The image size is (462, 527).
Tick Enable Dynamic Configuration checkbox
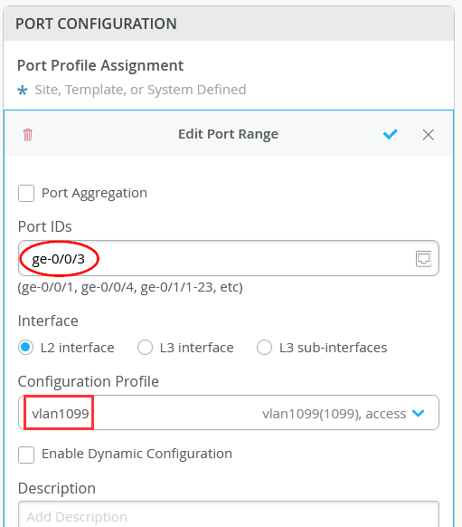pyautogui.click(x=26, y=455)
